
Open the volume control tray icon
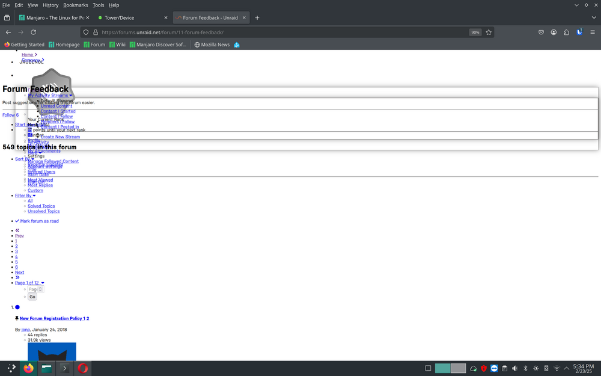(x=515, y=368)
